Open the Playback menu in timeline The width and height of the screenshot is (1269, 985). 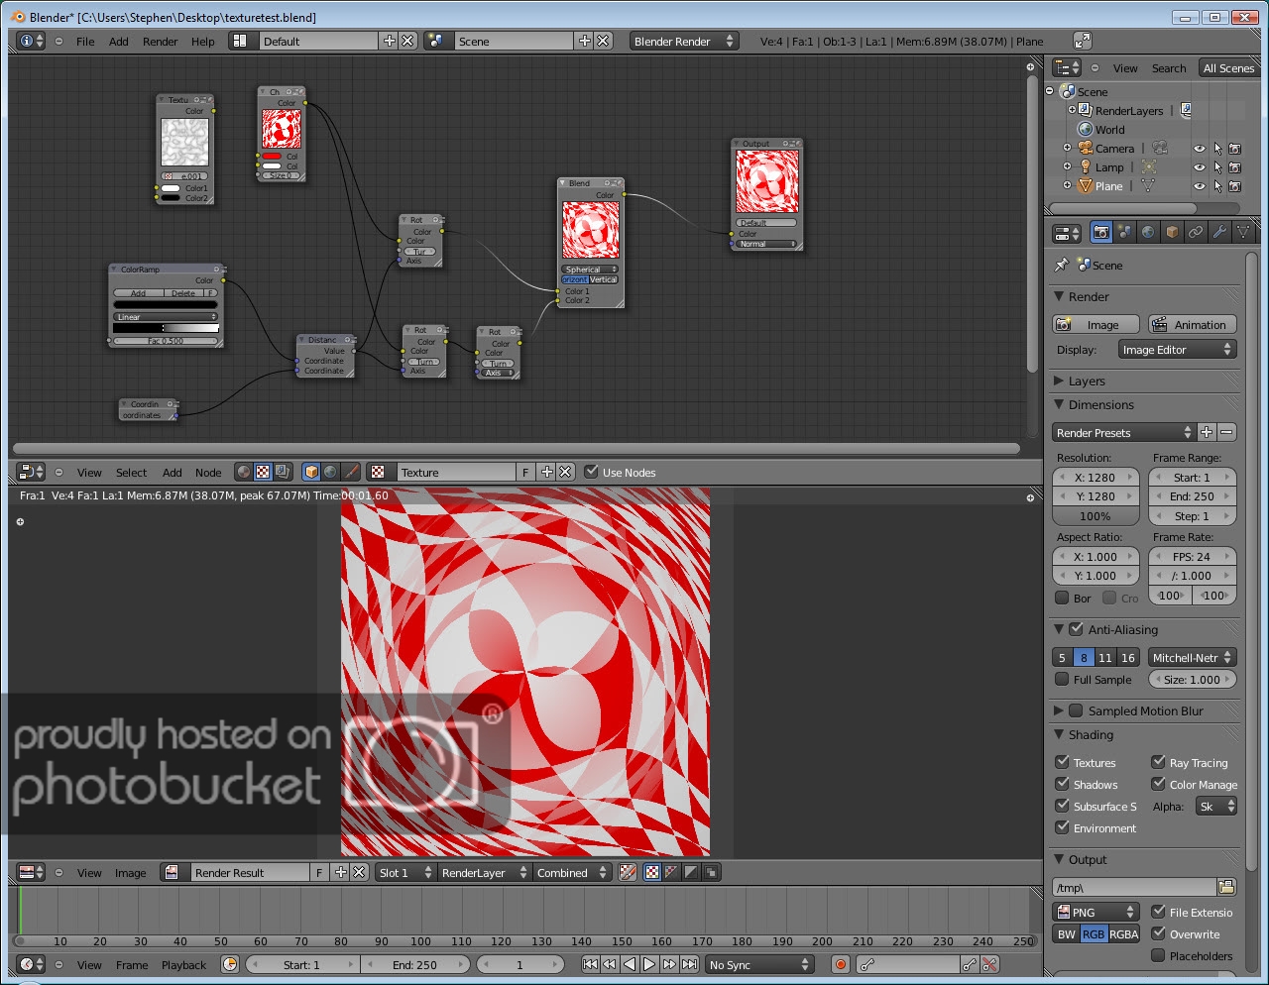[183, 965]
